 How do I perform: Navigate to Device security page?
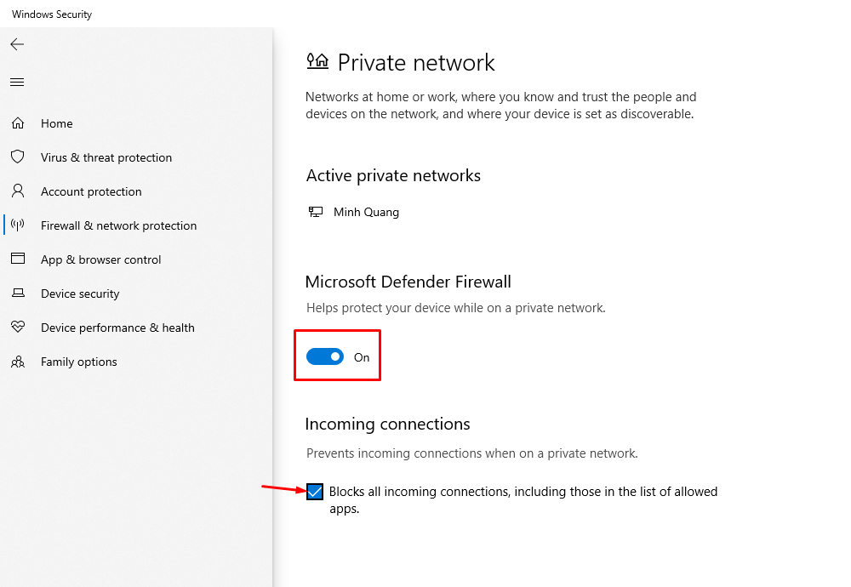80,293
